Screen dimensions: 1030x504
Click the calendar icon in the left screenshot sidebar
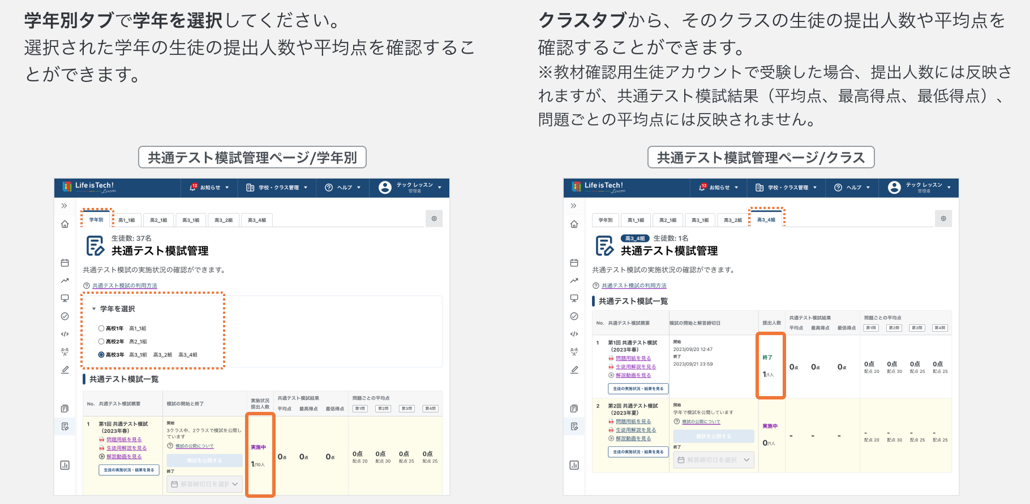click(65, 263)
